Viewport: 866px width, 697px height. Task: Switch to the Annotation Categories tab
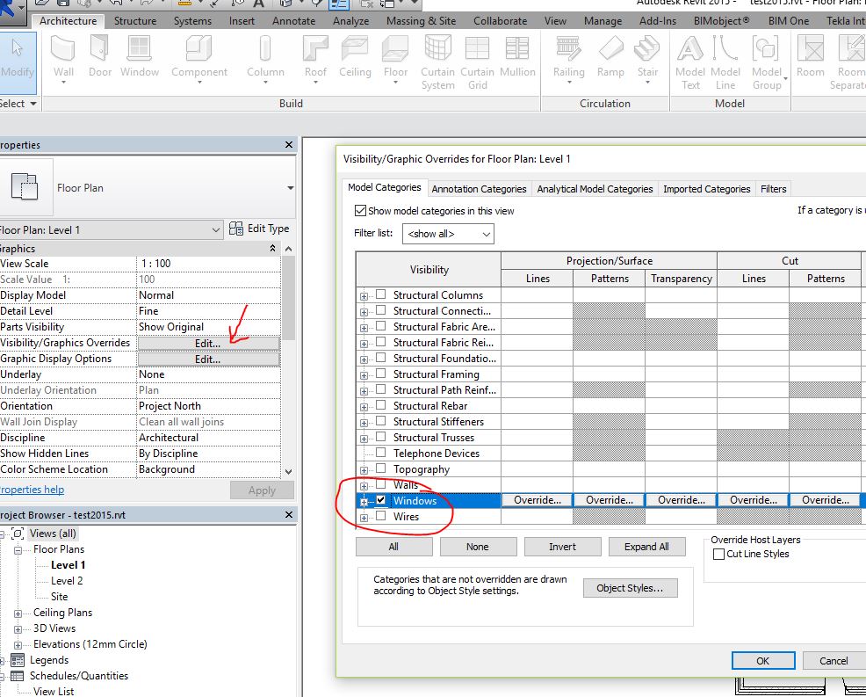coord(480,188)
